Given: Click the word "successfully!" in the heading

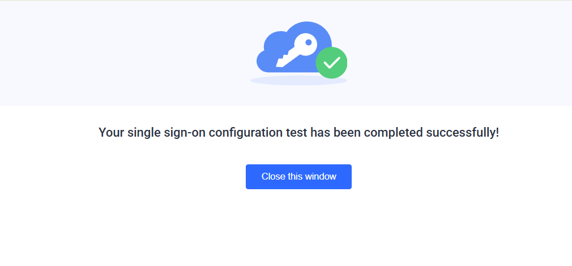Looking at the screenshot, I should pyautogui.click(x=463, y=133).
